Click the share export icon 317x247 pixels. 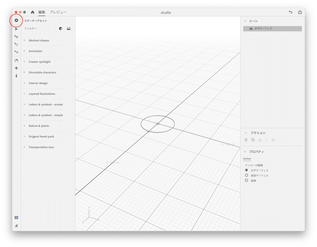pos(300,12)
